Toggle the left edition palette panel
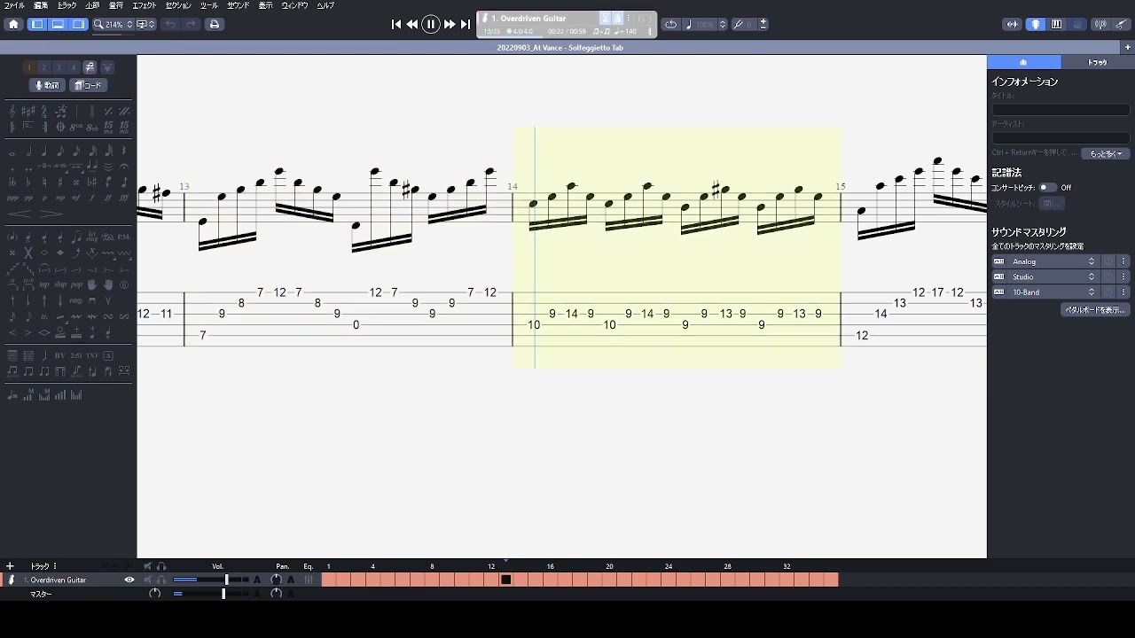 click(37, 24)
